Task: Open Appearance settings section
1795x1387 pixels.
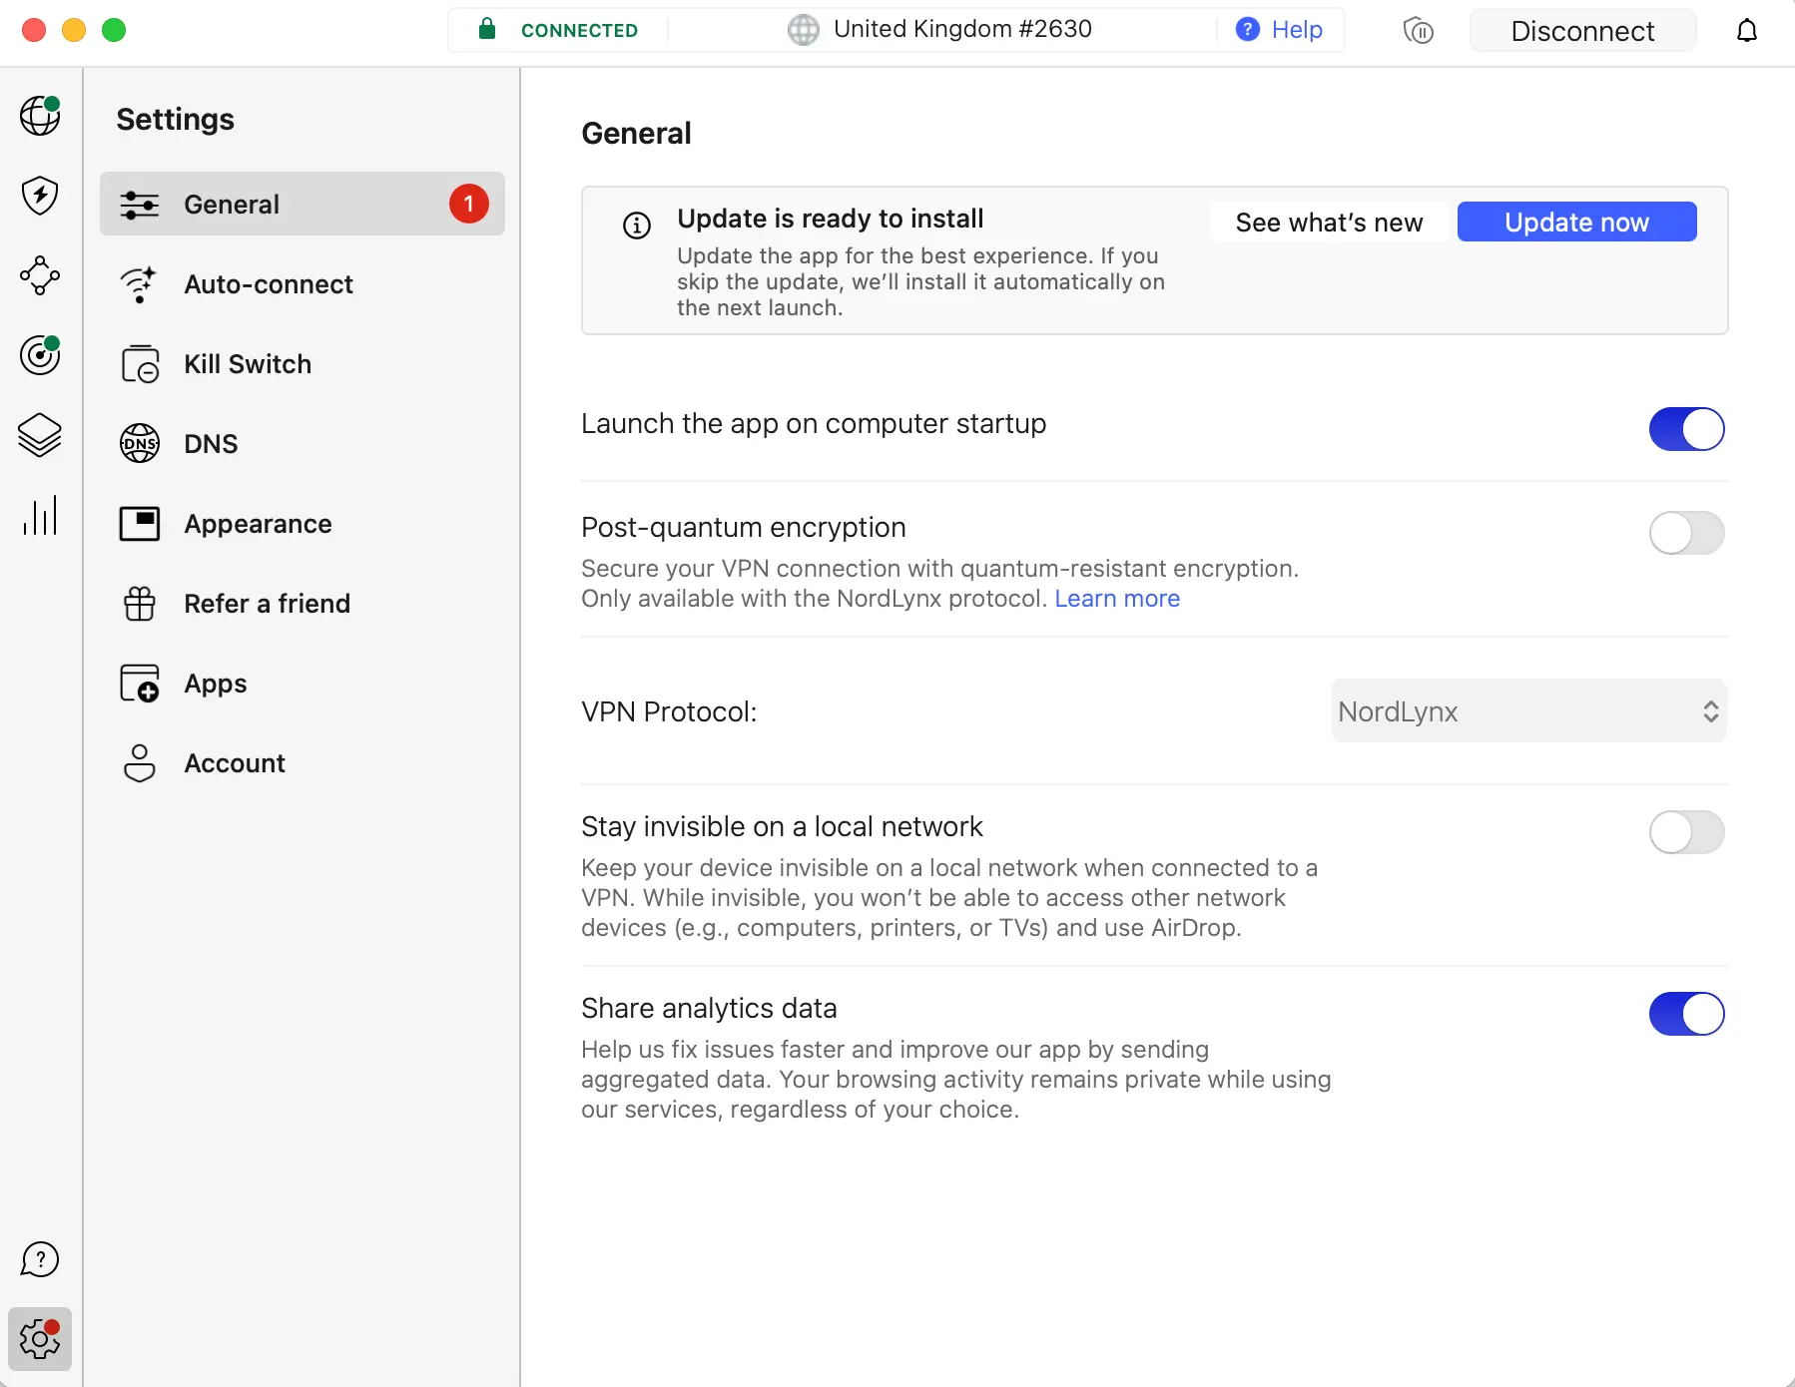Action: point(302,524)
